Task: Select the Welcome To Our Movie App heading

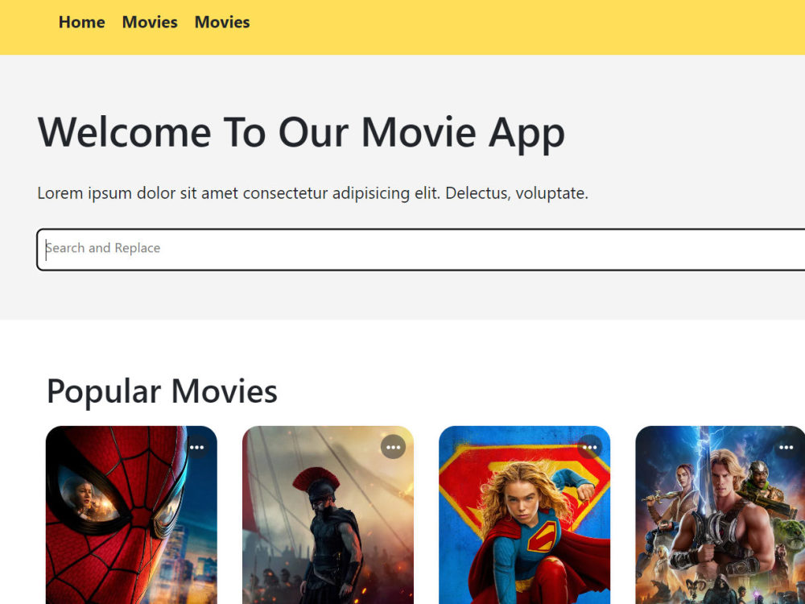Action: (x=301, y=134)
